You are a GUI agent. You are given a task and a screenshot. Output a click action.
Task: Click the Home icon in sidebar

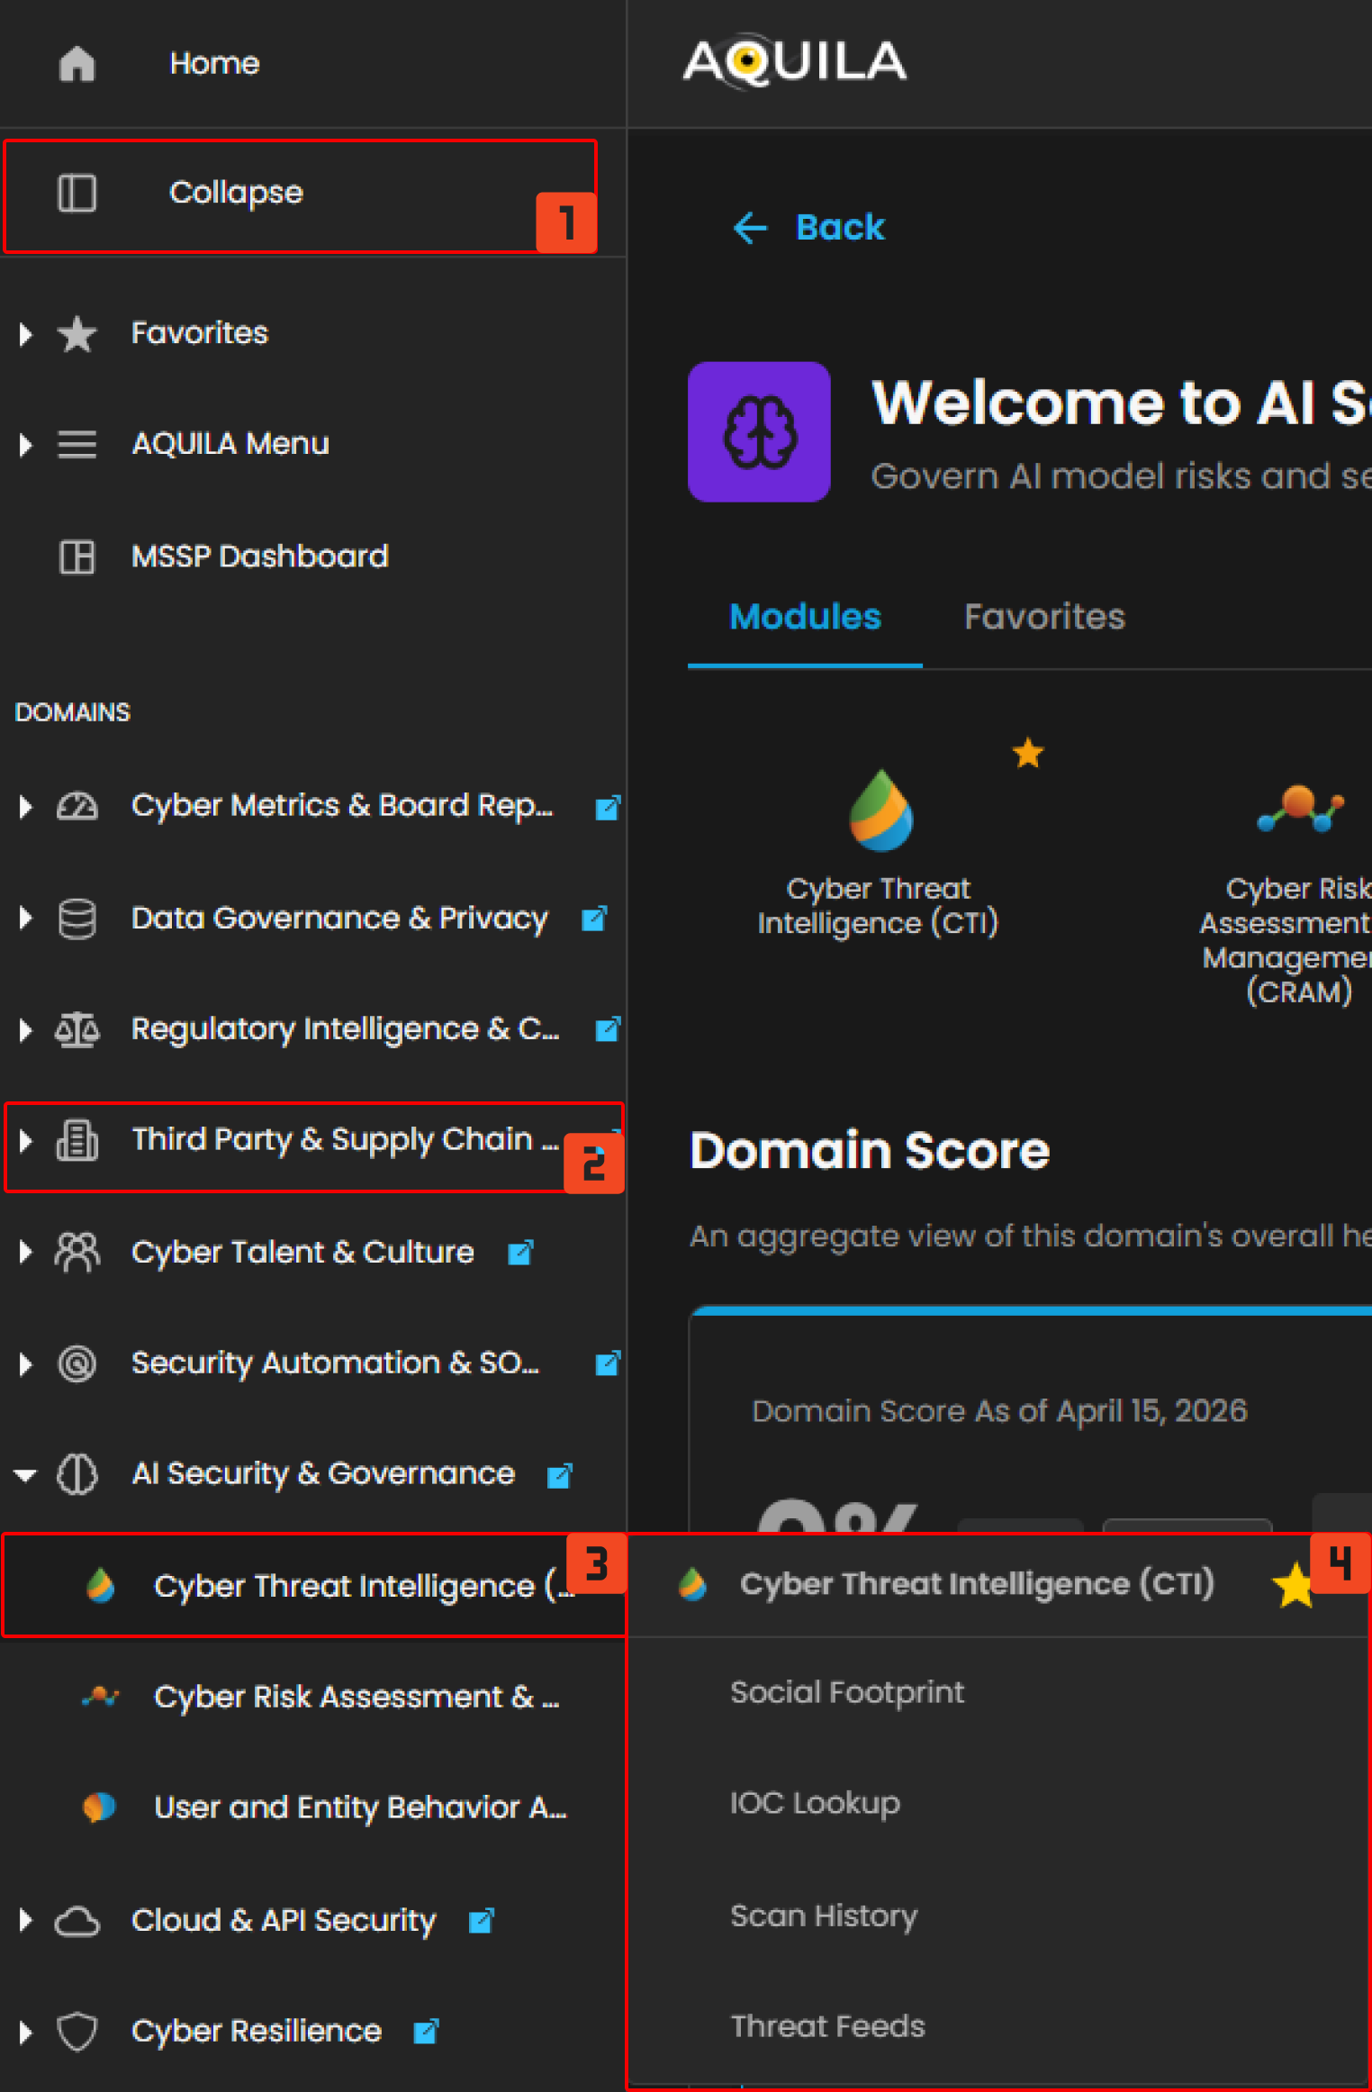tap(77, 64)
